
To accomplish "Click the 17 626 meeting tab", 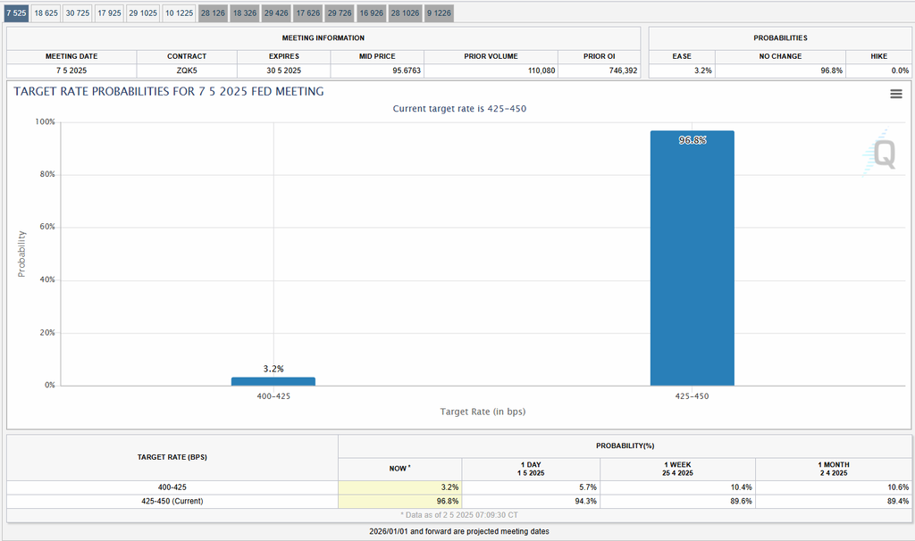I will (x=307, y=13).
